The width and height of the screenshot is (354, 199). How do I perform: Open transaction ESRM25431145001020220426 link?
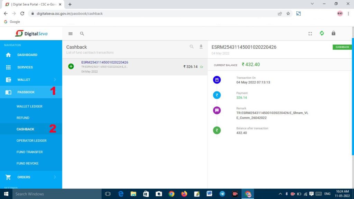click(104, 62)
